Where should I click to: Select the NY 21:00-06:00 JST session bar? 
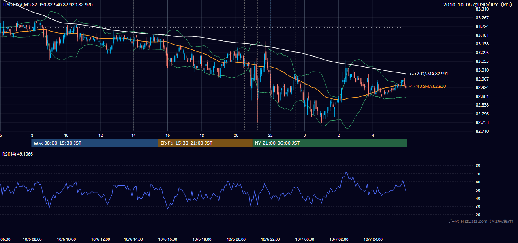tap(330, 143)
